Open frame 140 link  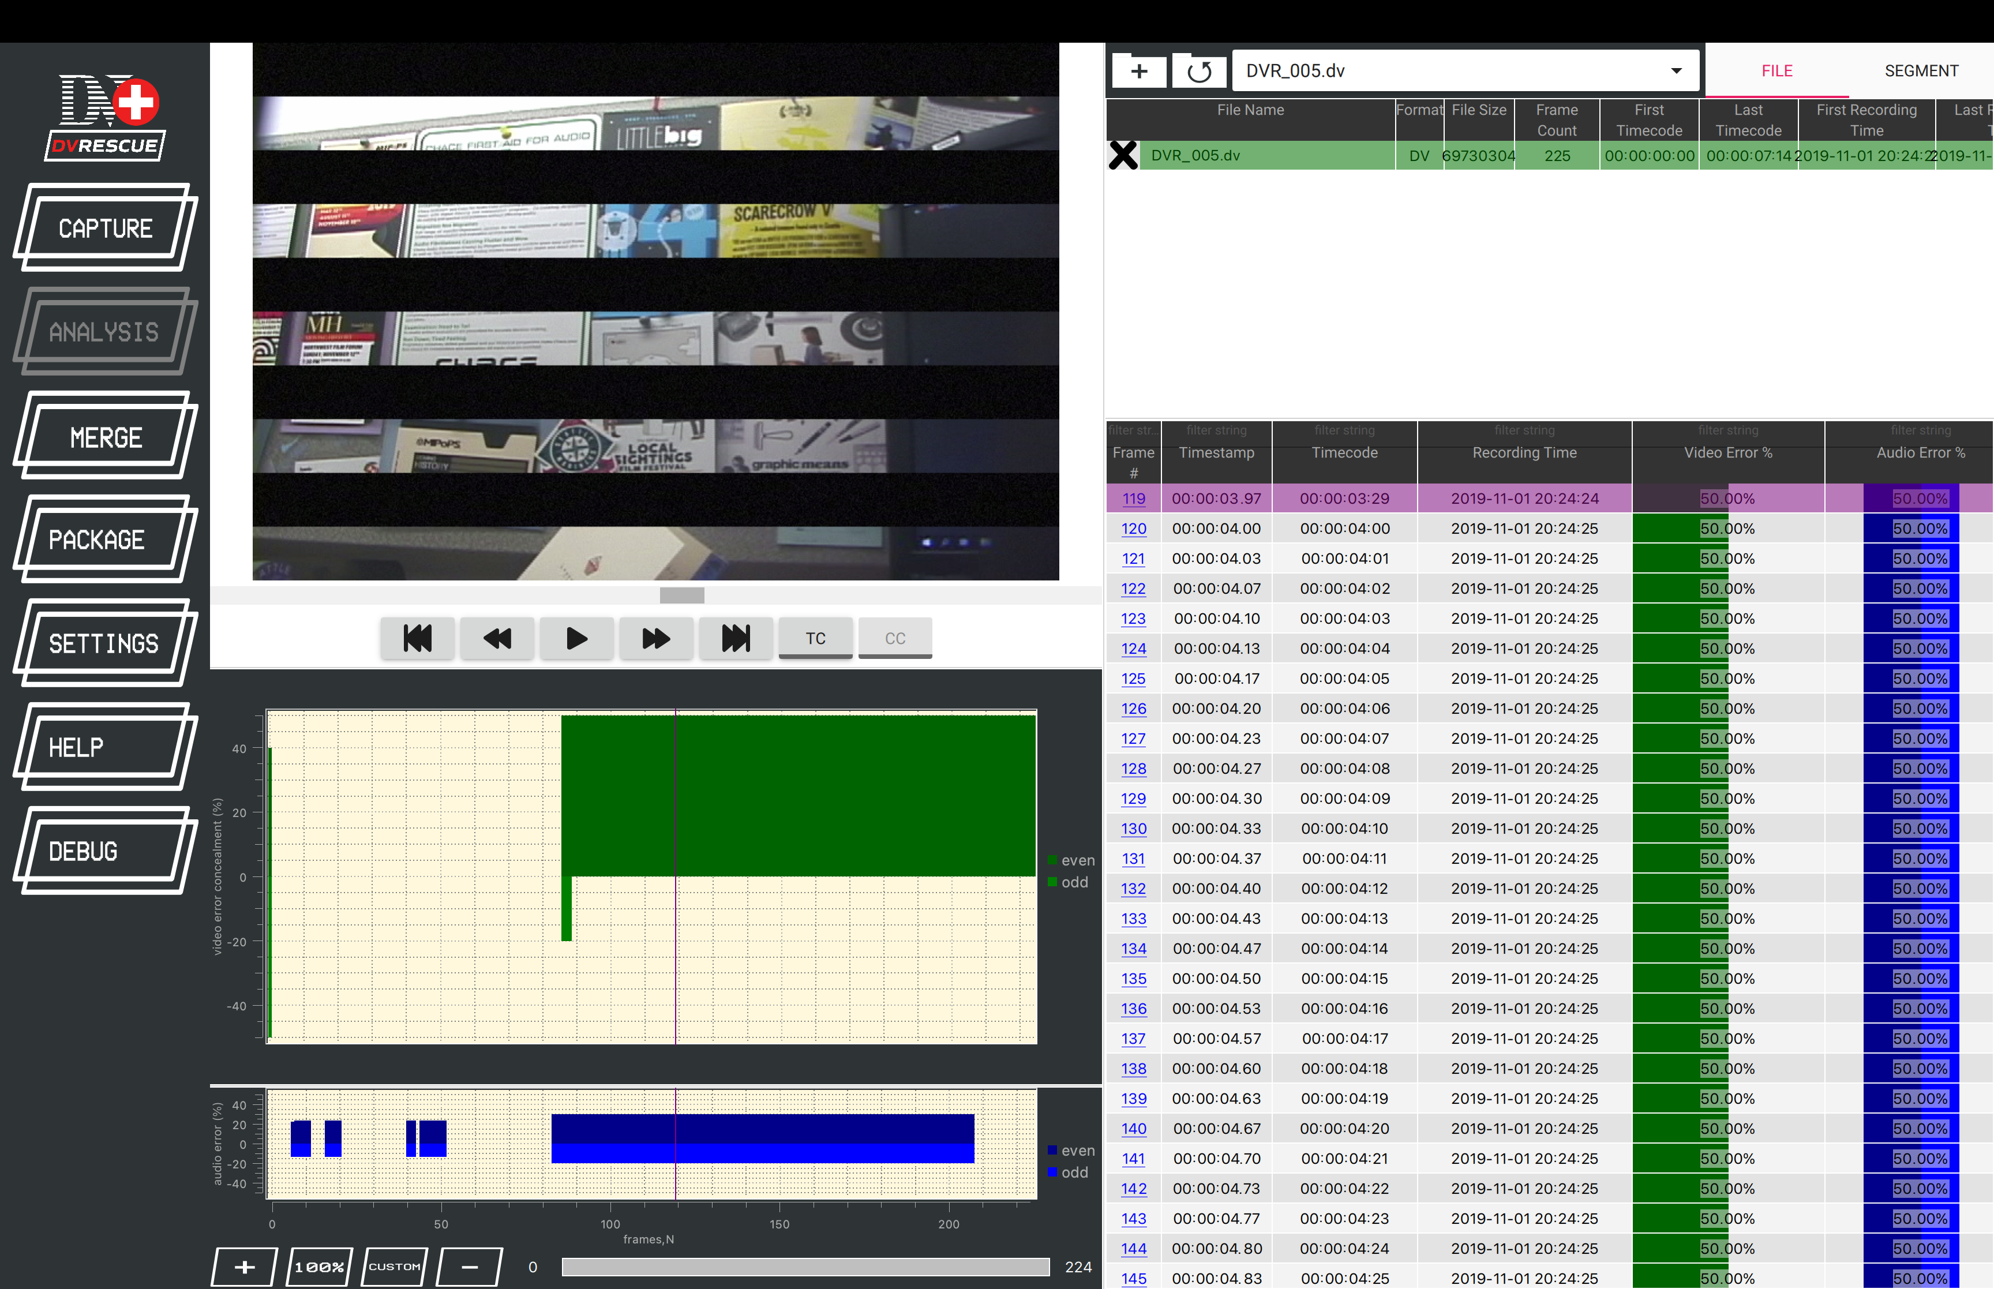[1134, 1128]
